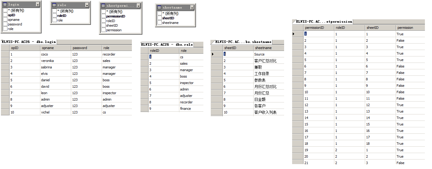Click the table icon in role box title
Image resolution: width=432 pixels, height=169 pixels.
click(54, 5)
